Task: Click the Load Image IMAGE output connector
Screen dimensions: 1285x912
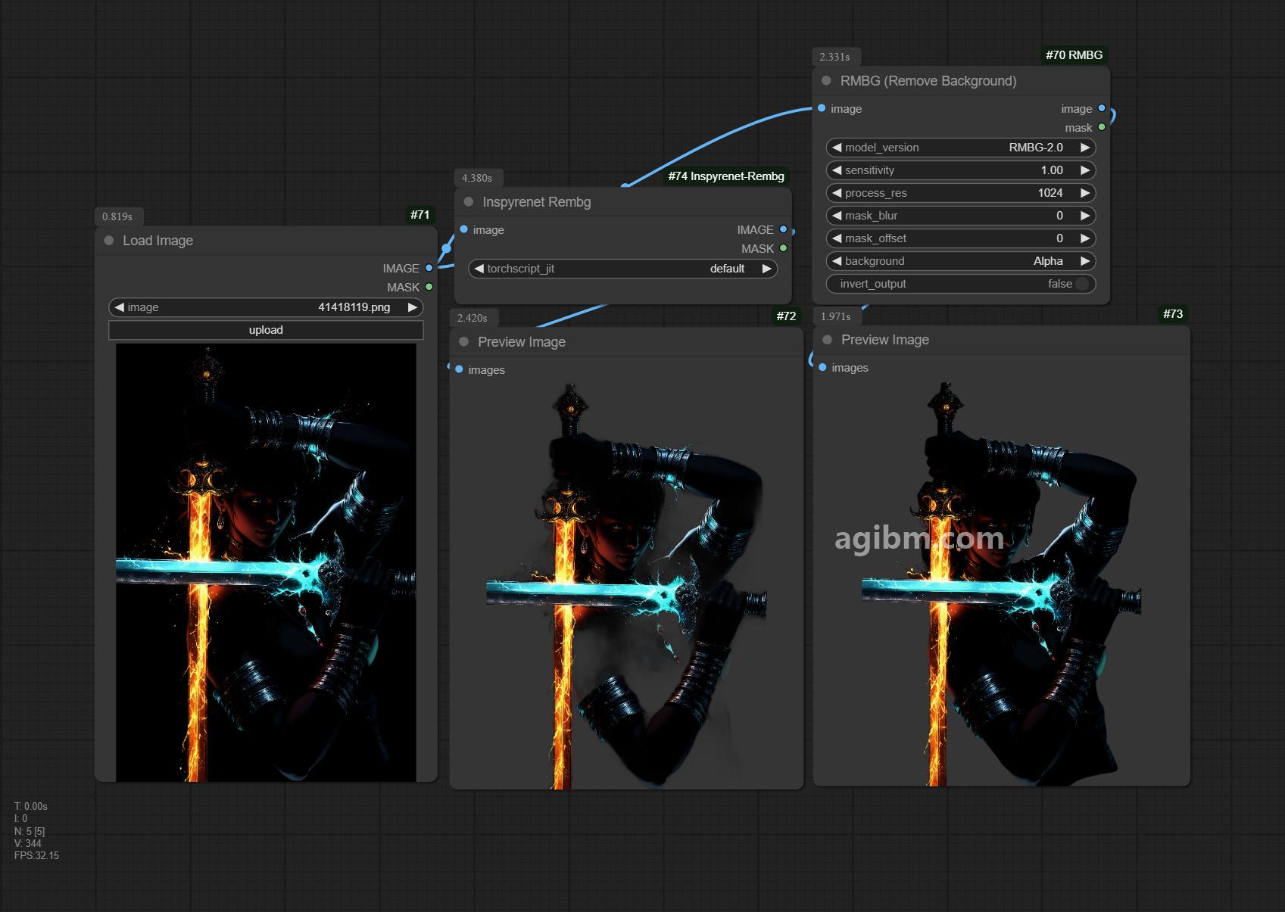Action: [429, 268]
